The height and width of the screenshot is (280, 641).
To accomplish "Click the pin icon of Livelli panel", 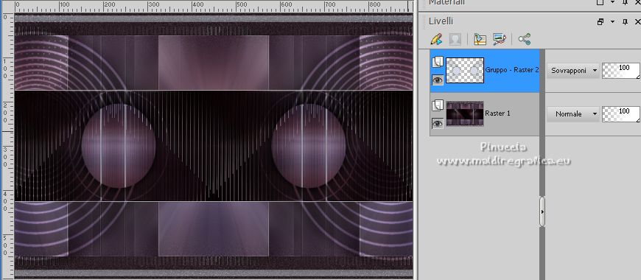I will pyautogui.click(x=625, y=21).
